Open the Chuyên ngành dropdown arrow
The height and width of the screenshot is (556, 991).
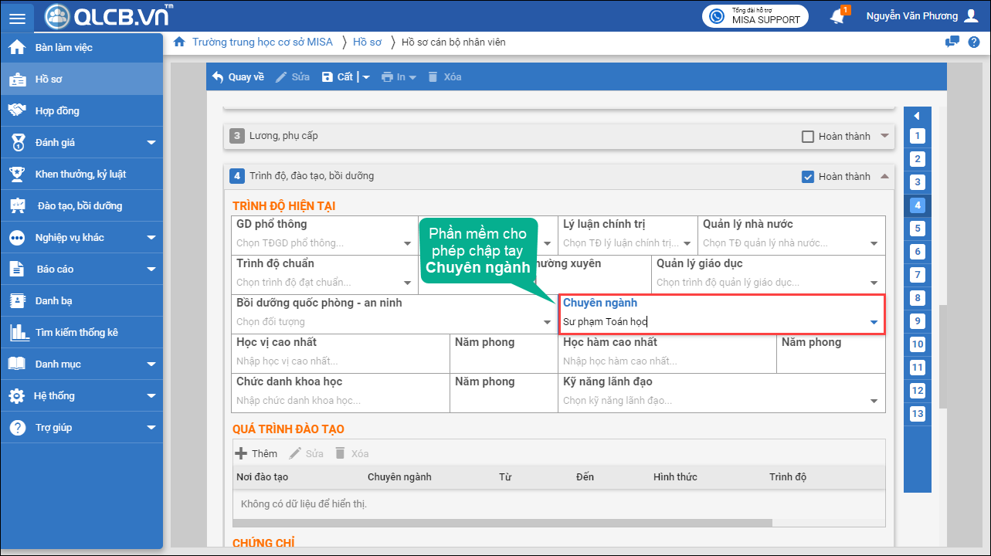point(874,322)
